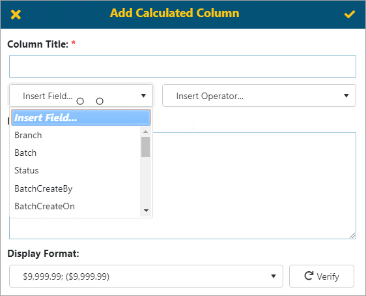The height and width of the screenshot is (296, 366).
Task: Click the field list scroll up arrow
Action: 146,132
